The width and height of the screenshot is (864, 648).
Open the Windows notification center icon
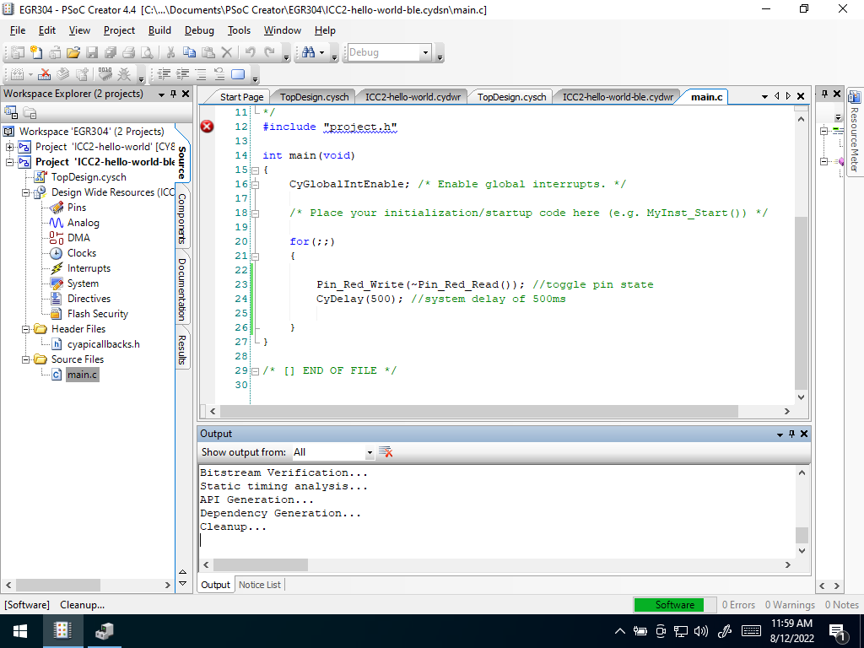[x=837, y=632]
